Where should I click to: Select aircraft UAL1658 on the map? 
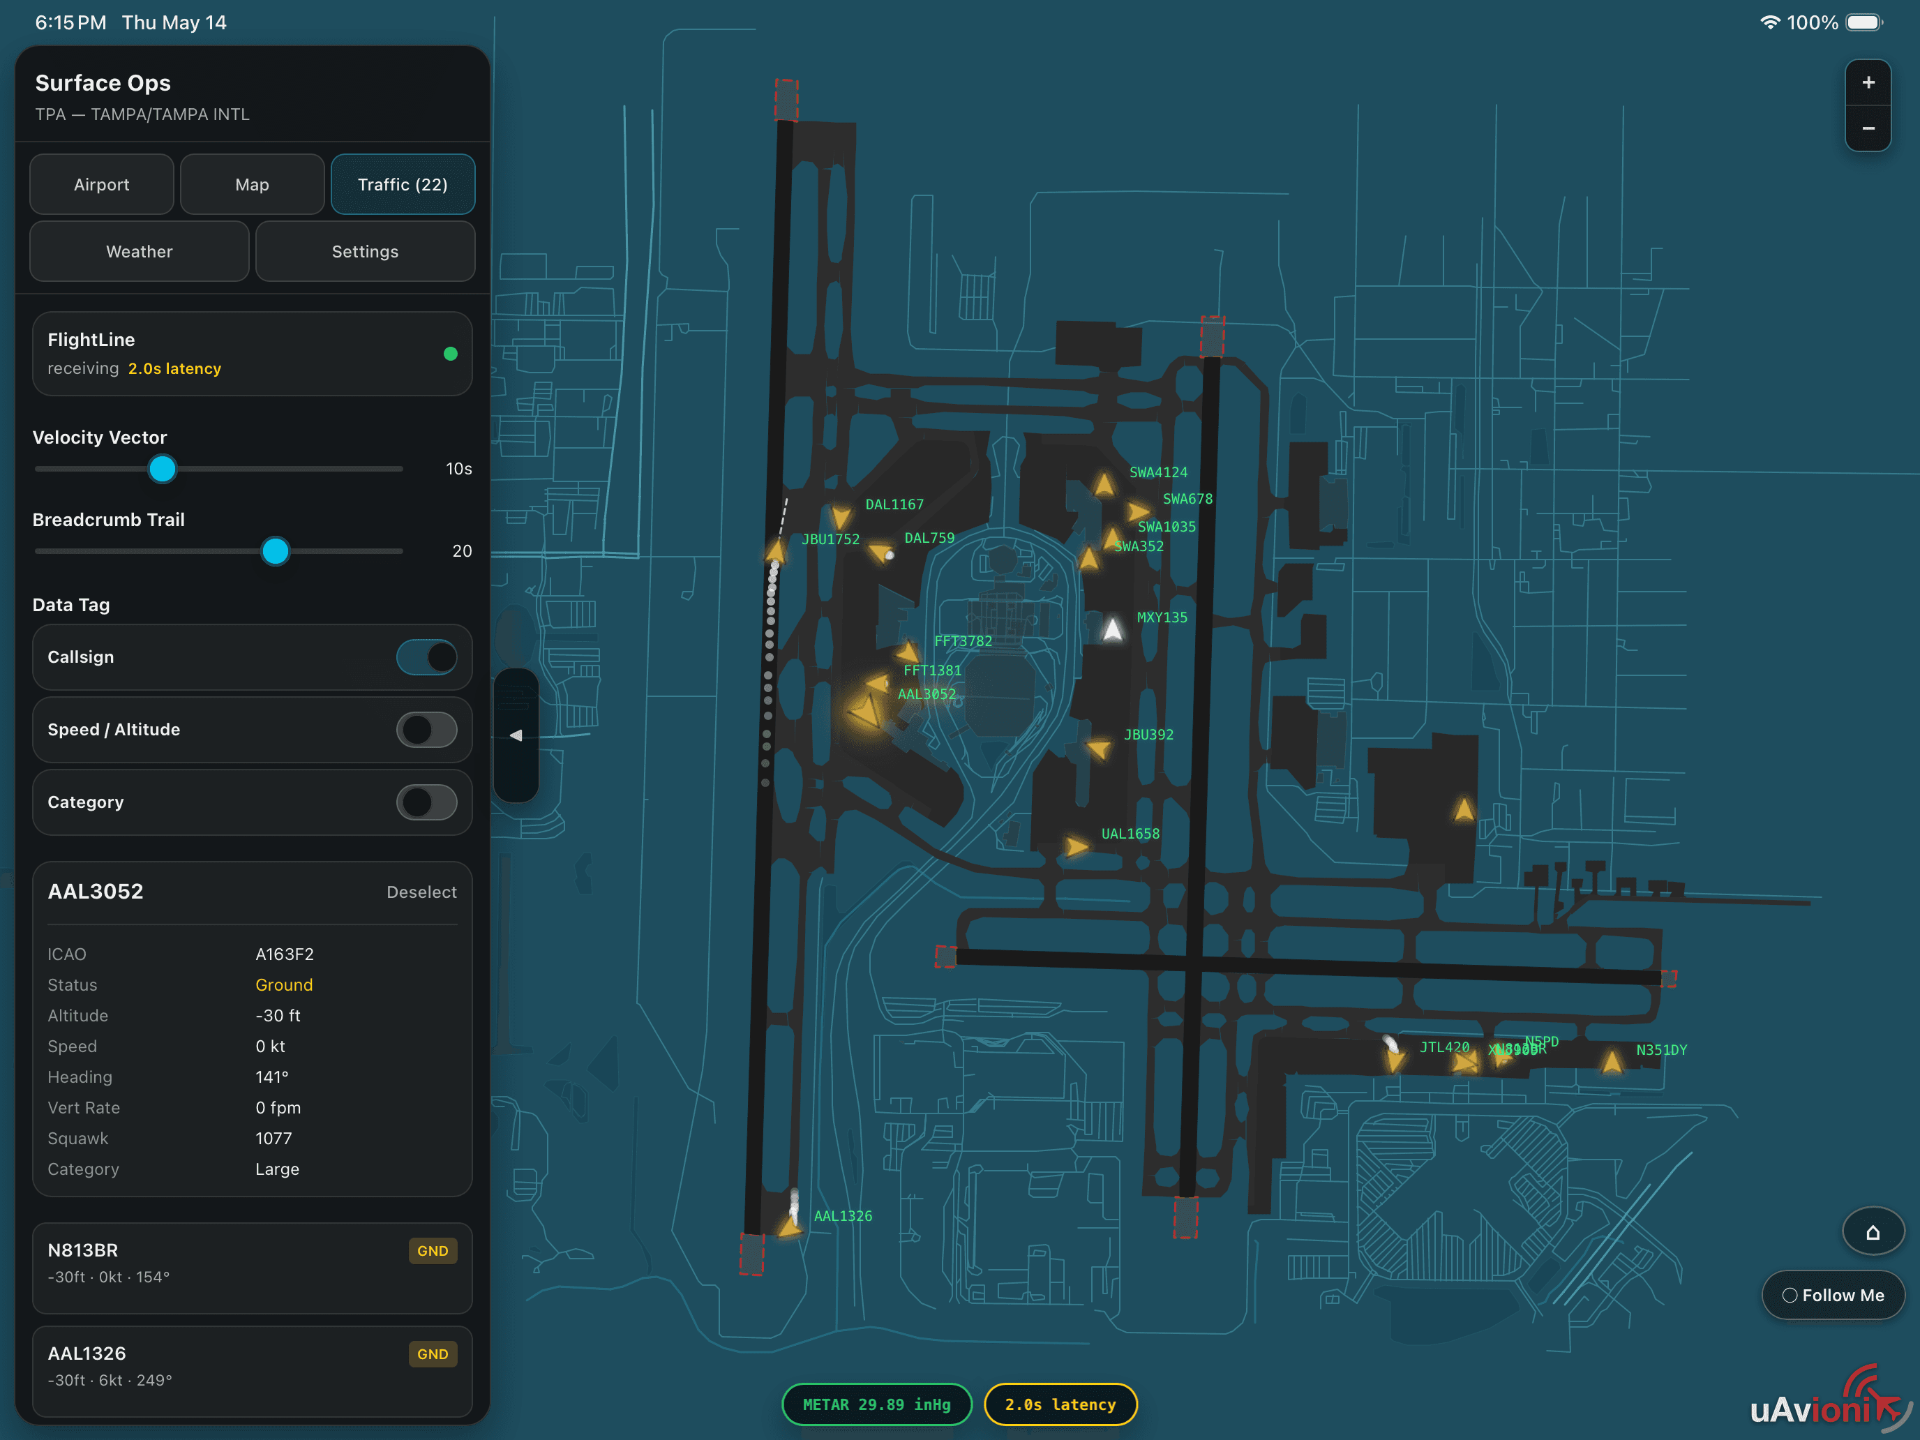click(1077, 846)
